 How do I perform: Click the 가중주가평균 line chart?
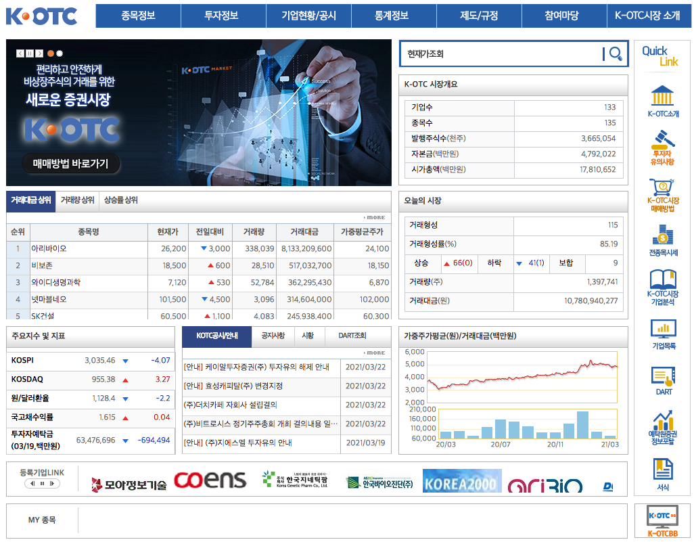pyautogui.click(x=522, y=378)
